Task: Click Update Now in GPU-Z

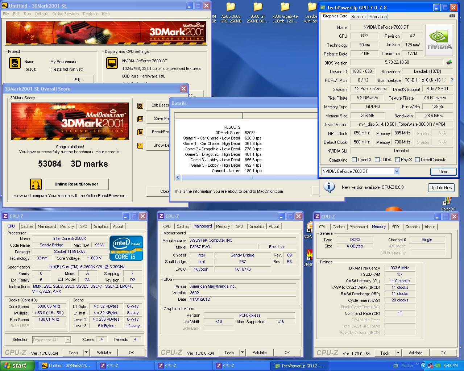Action: (x=441, y=187)
